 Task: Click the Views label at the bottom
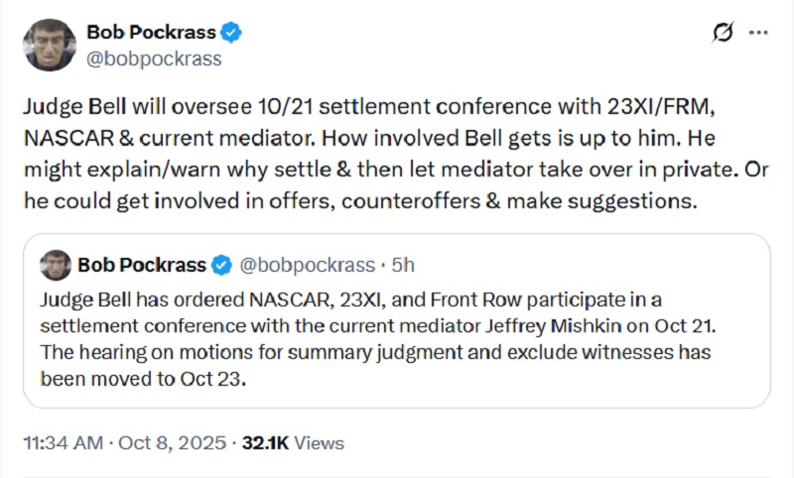click(x=320, y=442)
